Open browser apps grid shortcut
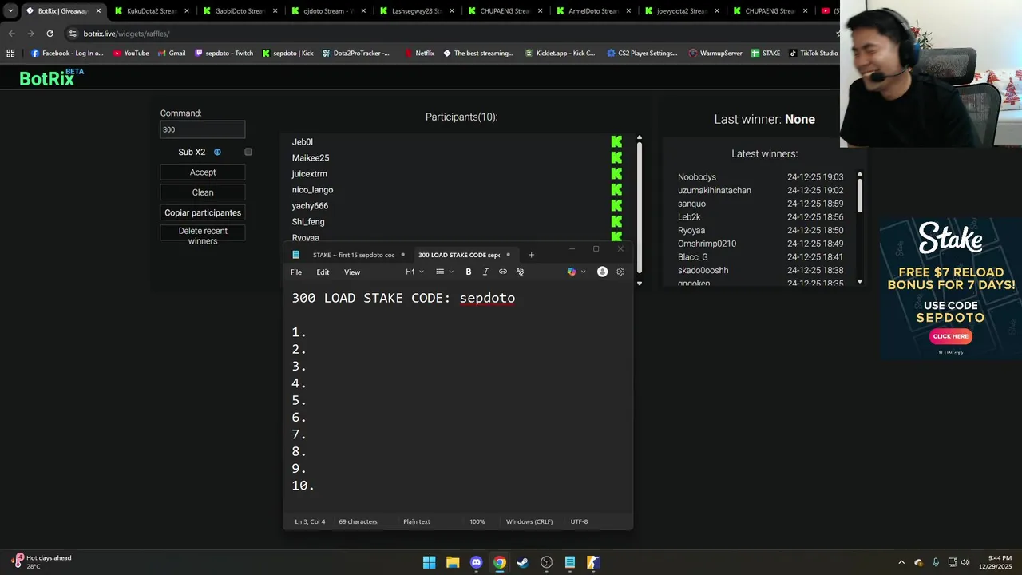The height and width of the screenshot is (575, 1022). [x=10, y=53]
